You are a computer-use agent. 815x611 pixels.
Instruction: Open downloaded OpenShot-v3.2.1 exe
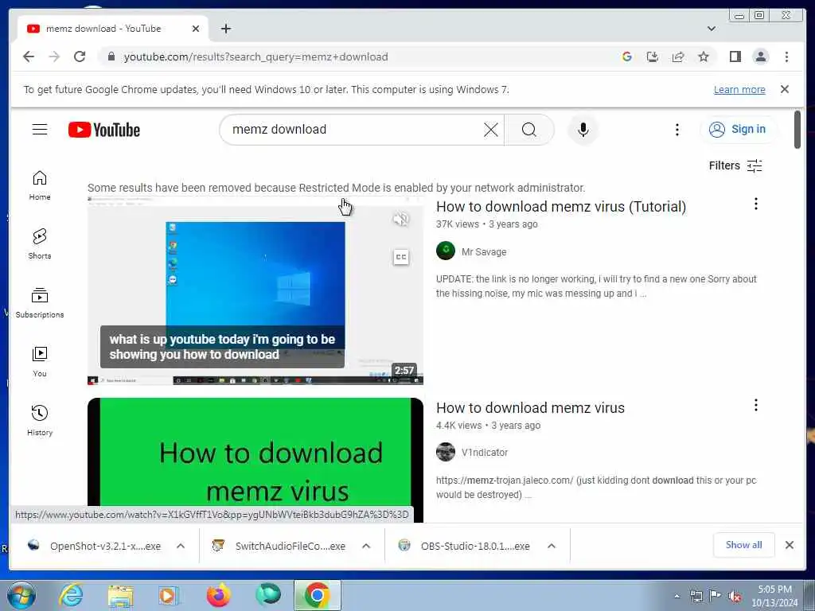(96, 546)
